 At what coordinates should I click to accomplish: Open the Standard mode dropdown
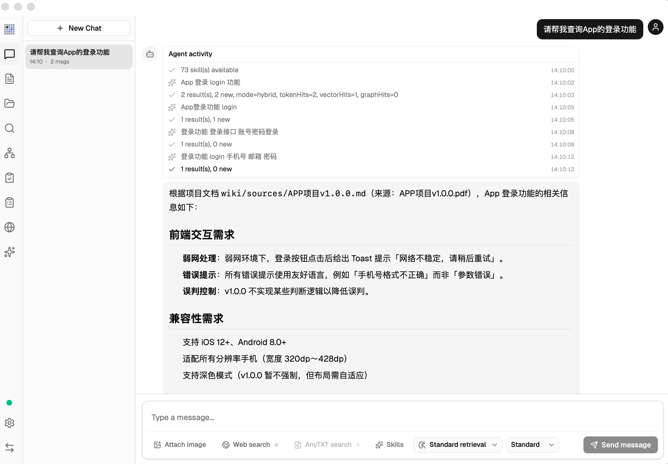click(x=532, y=445)
